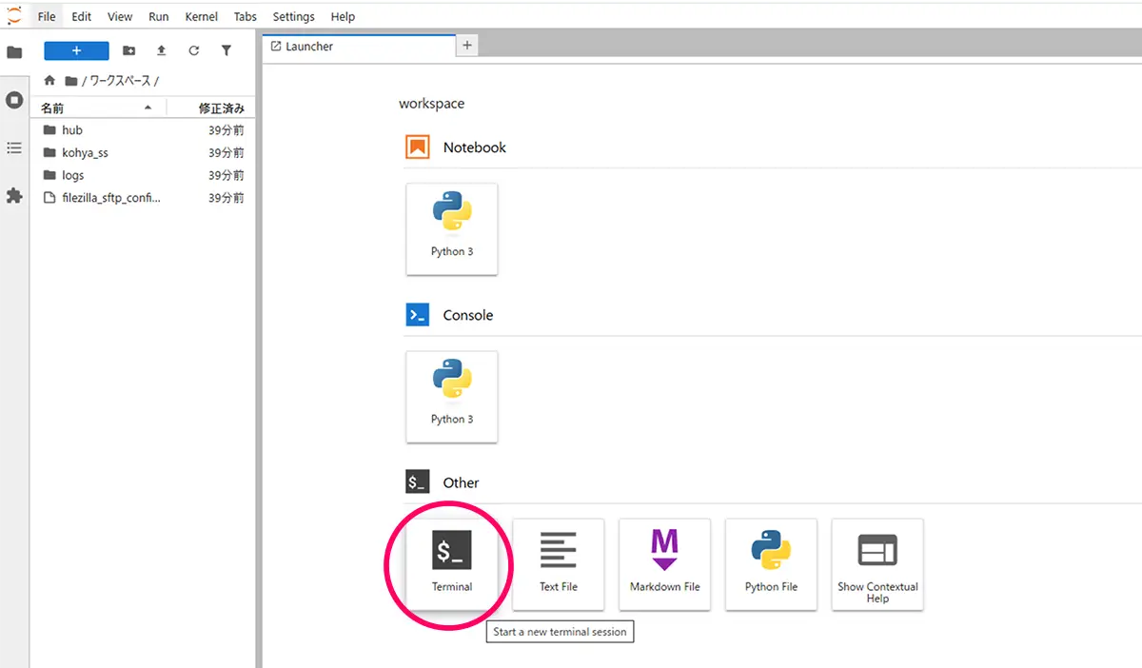Create a new Text File
This screenshot has height=668, width=1142.
(559, 564)
